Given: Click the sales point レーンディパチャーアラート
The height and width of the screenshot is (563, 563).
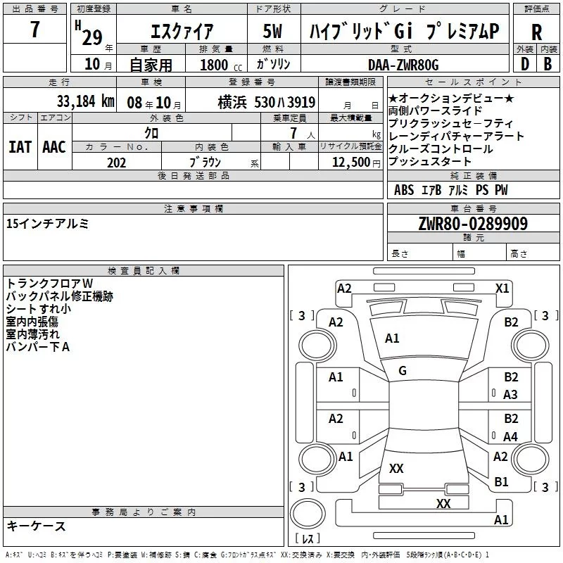Looking at the screenshot, I should pyautogui.click(x=456, y=136).
